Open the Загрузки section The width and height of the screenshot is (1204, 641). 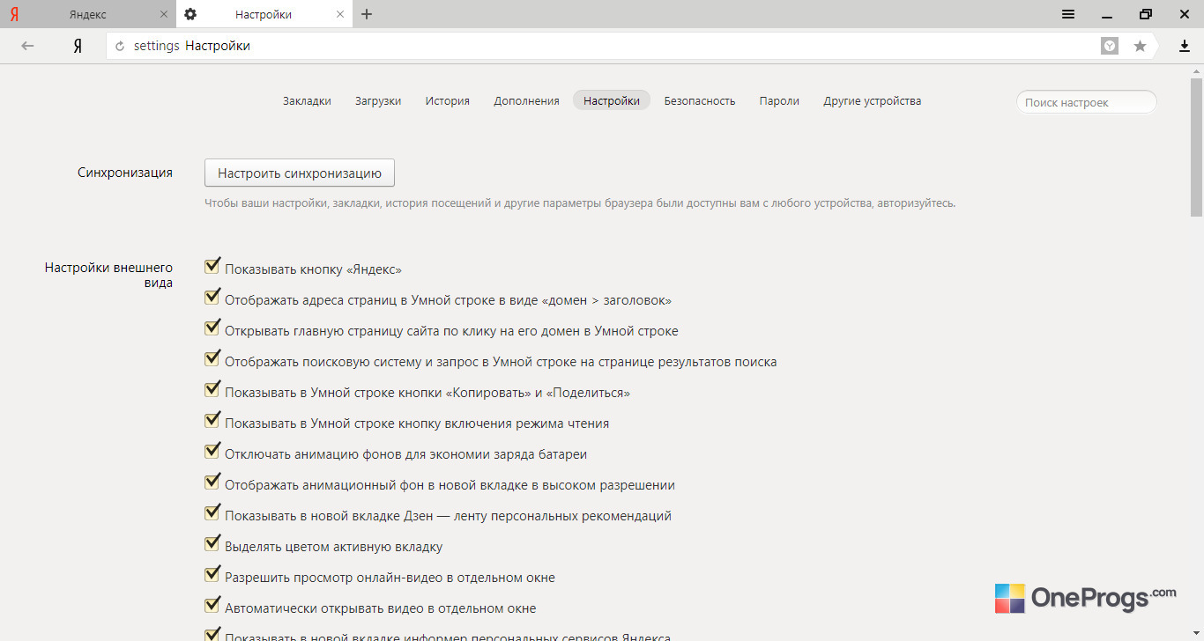coord(378,100)
